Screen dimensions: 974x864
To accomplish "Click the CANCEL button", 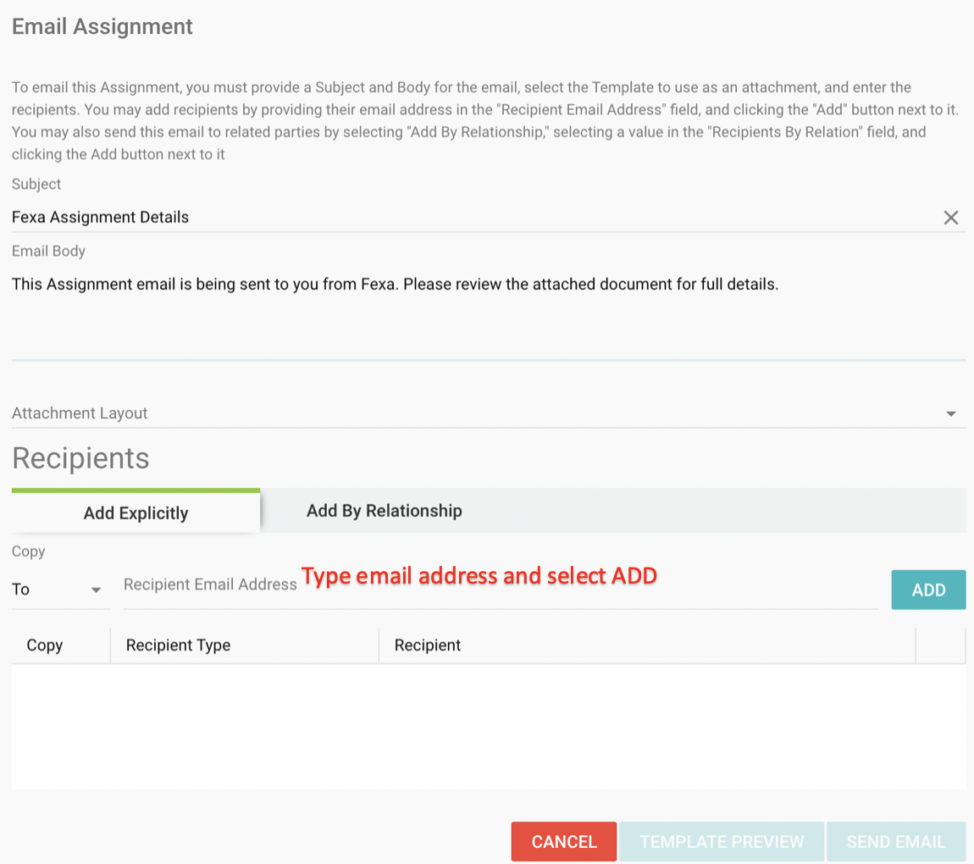I will [564, 842].
